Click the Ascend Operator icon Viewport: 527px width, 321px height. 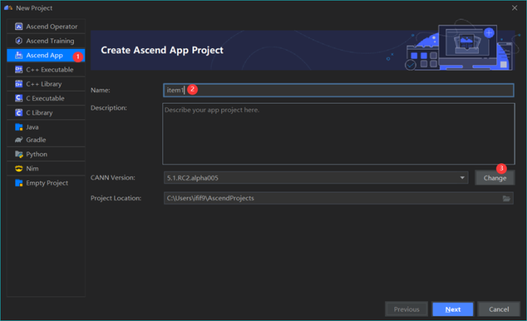[19, 26]
